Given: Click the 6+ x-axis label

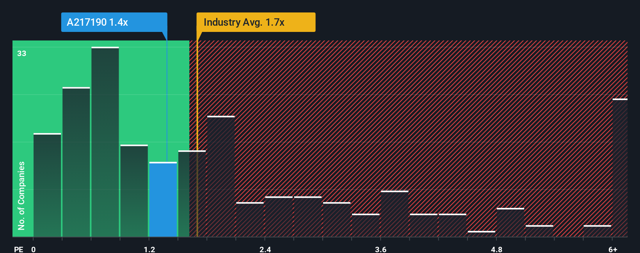Looking at the screenshot, I should tap(613, 249).
